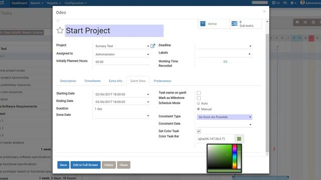This screenshot has width=321, height=180.
Task: Open the Configuration menu
Action: [x=76, y=3]
